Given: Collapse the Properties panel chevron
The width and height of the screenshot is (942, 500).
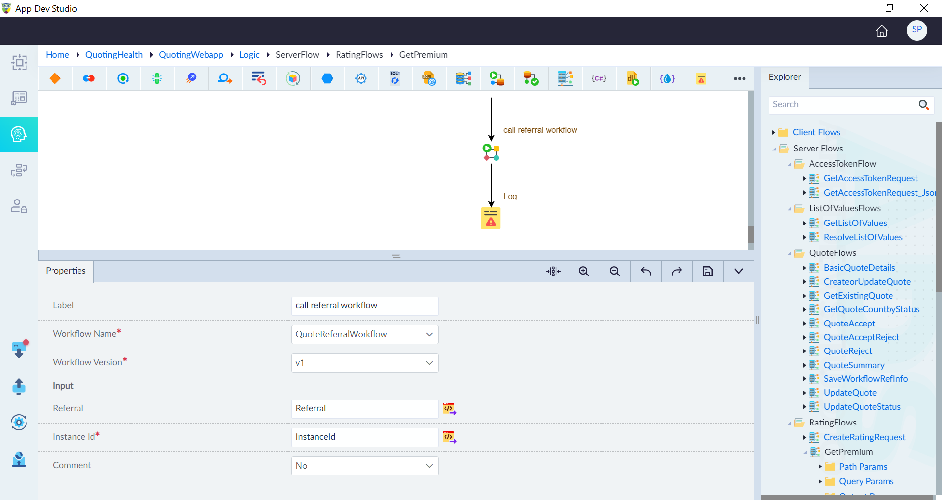Looking at the screenshot, I should 738,272.
